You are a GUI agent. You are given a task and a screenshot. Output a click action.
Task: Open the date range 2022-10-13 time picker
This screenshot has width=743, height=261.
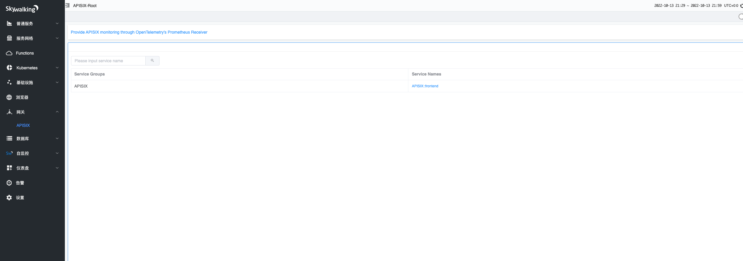(688, 6)
